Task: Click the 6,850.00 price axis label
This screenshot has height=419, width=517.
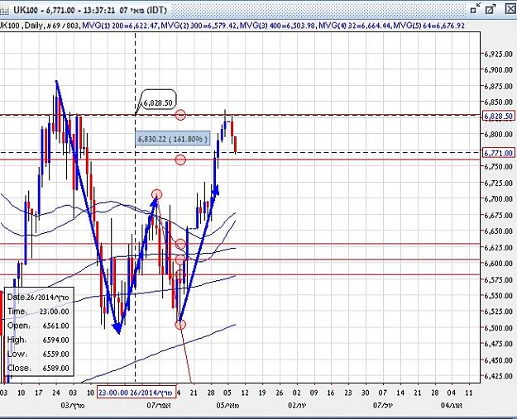Action: tap(499, 102)
